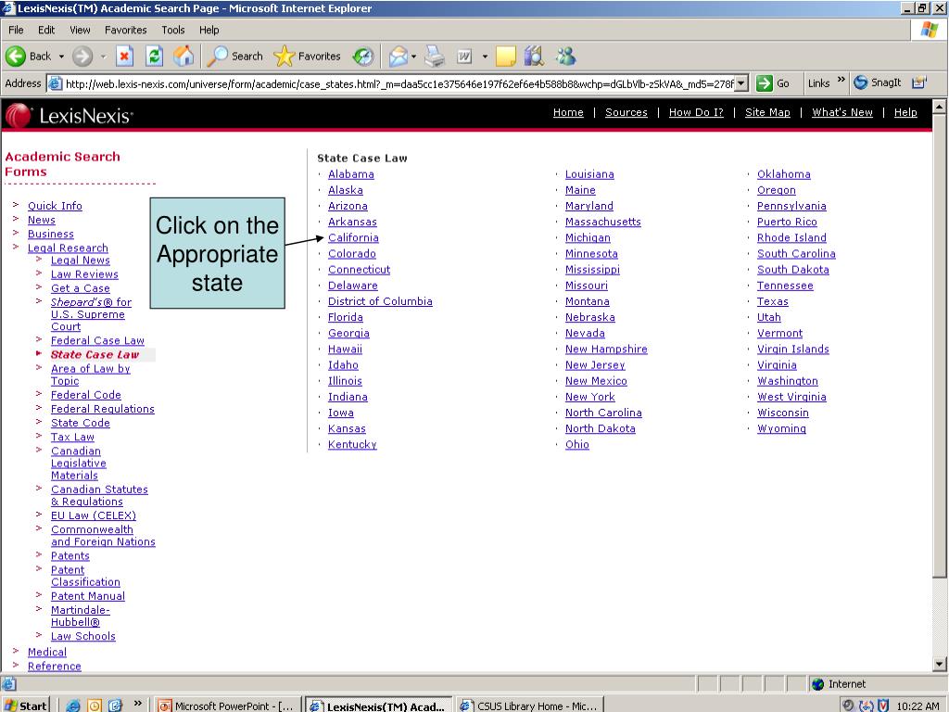Open Back button history dropdown arrow
The width and height of the screenshot is (949, 712).
(x=61, y=57)
